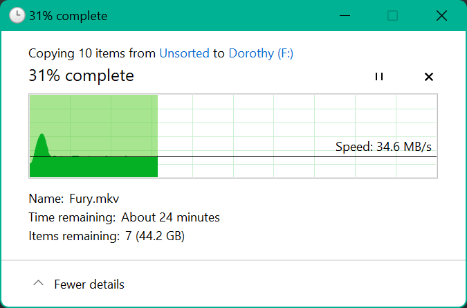467x308 pixels.
Task: Click the About 24 minutes time estimate
Action: click(x=170, y=217)
